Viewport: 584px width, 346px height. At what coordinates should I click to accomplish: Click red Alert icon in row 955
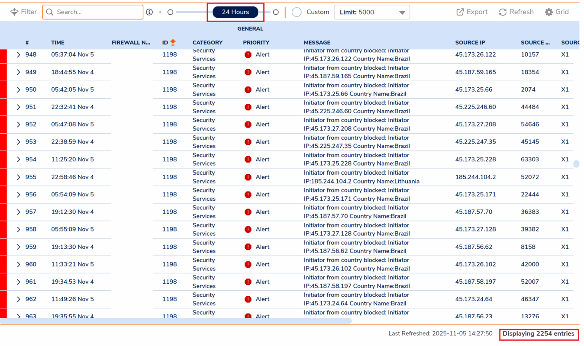coord(248,177)
